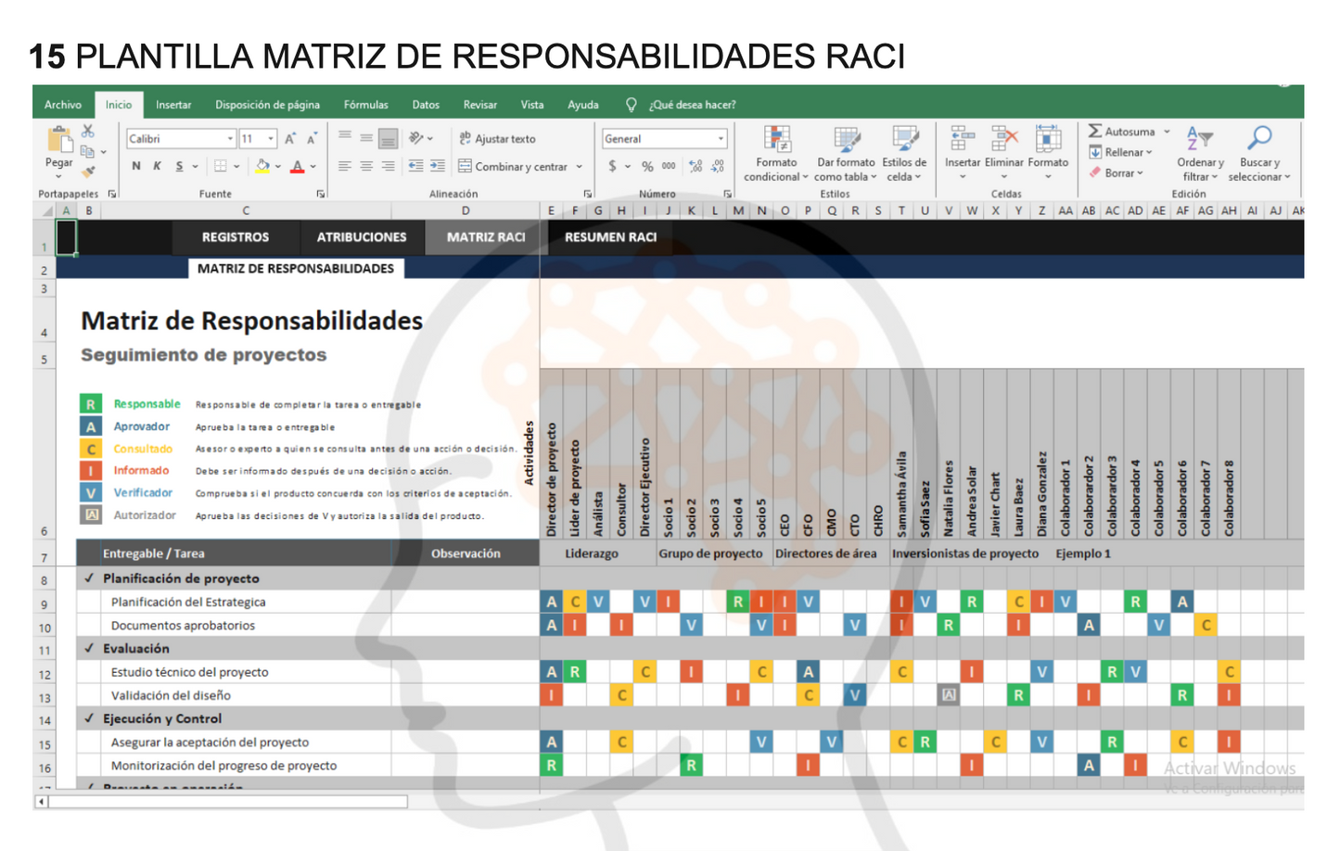The width and height of the screenshot is (1340, 851).
Task: Open the Autosuma dropdown arrow
Action: pyautogui.click(x=1167, y=132)
